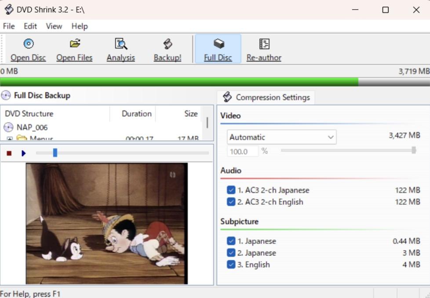Click the DVD structure list scrollbar
The image size is (430, 298).
coord(208,124)
